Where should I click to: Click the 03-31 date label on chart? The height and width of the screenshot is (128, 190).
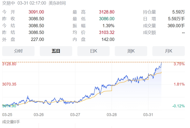pos(148,114)
